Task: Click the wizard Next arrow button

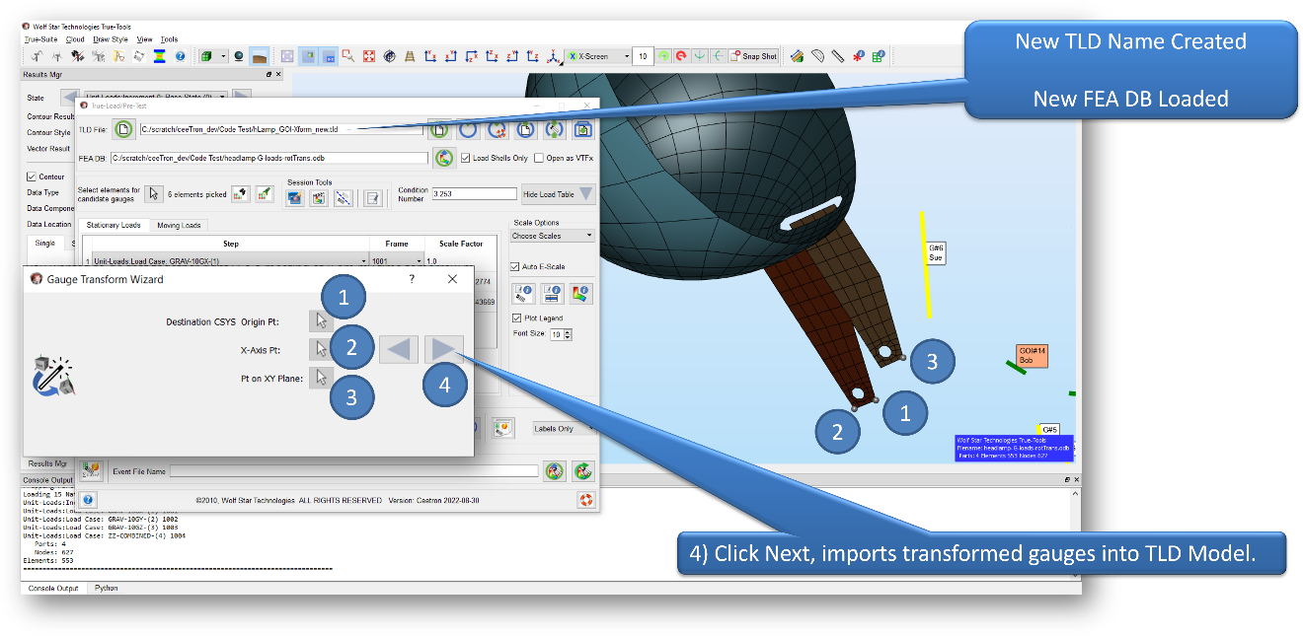Action: click(x=443, y=348)
